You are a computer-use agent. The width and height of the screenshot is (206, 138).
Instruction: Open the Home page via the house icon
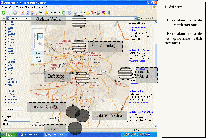32,13
